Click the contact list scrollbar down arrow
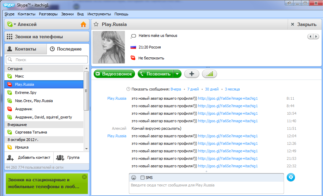The width and height of the screenshot is (323, 196). [x=86, y=149]
